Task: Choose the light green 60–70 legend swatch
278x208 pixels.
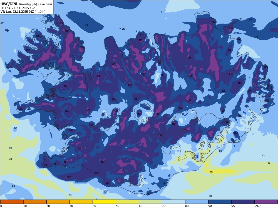Action: 150,202
